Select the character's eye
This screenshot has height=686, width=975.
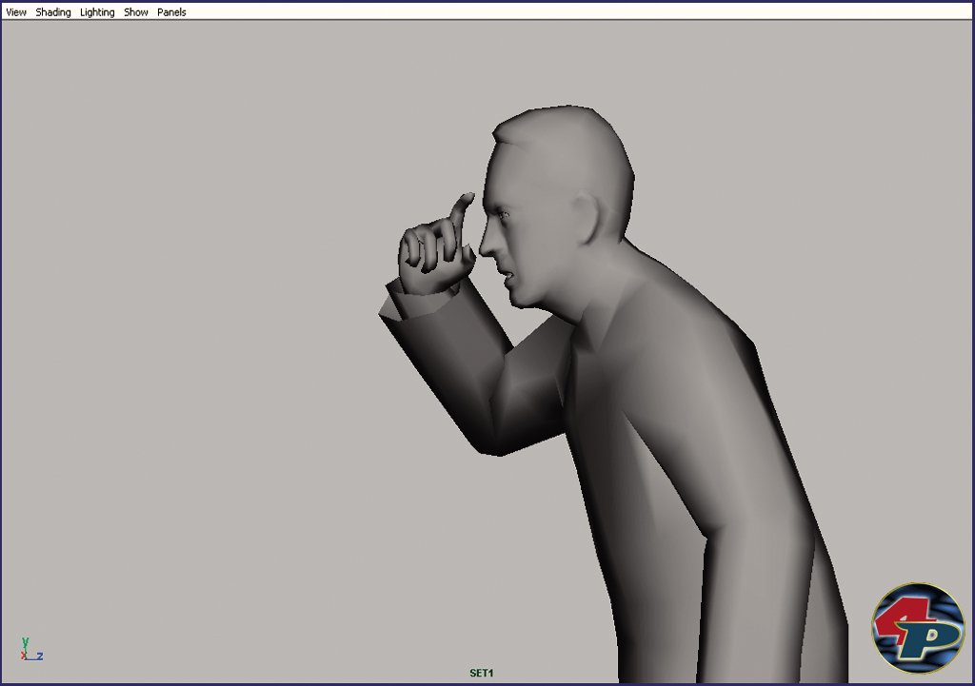tap(503, 215)
